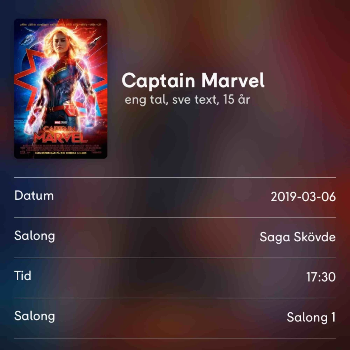Tap the hero's face on the poster

pyautogui.click(x=59, y=44)
